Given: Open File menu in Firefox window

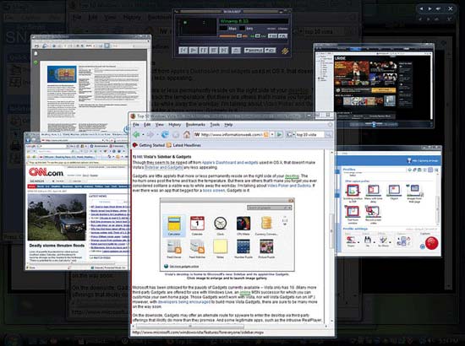Looking at the screenshot, I should (x=136, y=125).
